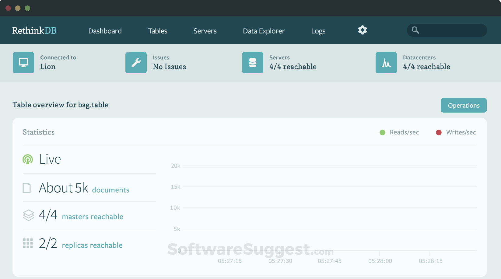Open the Data Explorer section
The width and height of the screenshot is (501, 279).
[264, 31]
